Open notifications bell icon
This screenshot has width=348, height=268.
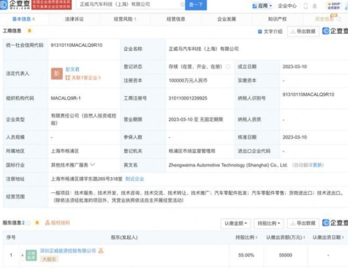click(x=315, y=6)
